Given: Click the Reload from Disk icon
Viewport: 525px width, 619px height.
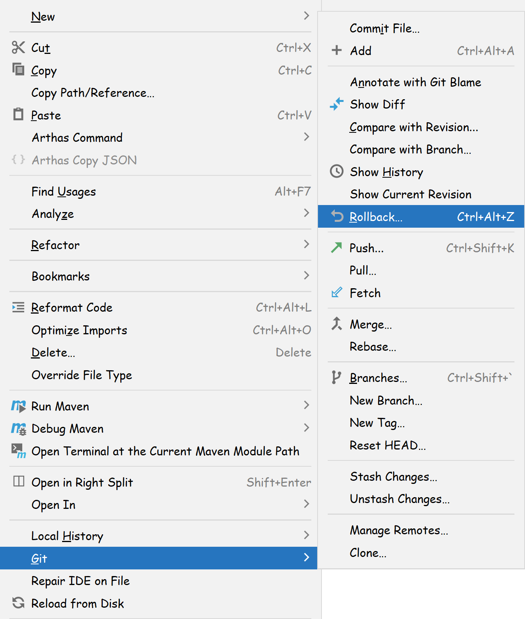Looking at the screenshot, I should [18, 603].
